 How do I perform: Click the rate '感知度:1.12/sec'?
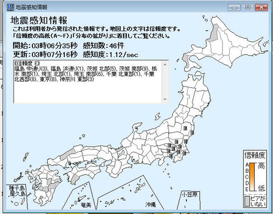110,55
